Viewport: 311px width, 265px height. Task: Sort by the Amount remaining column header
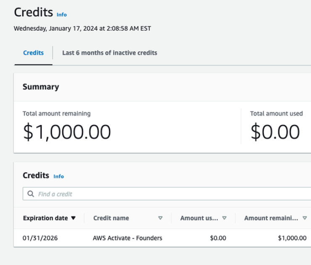point(271,218)
